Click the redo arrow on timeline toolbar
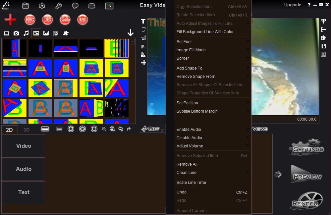This screenshot has width=331, height=215. tap(129, 129)
